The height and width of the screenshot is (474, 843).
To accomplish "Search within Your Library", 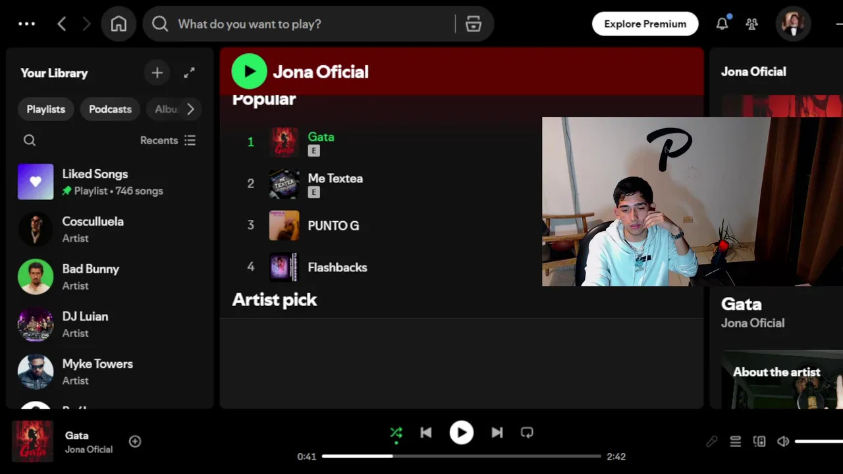I will [x=30, y=140].
